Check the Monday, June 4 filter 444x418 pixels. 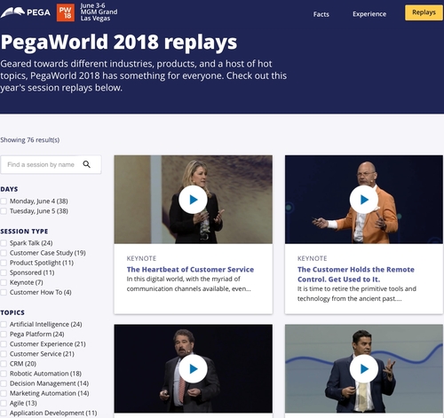tap(4, 201)
